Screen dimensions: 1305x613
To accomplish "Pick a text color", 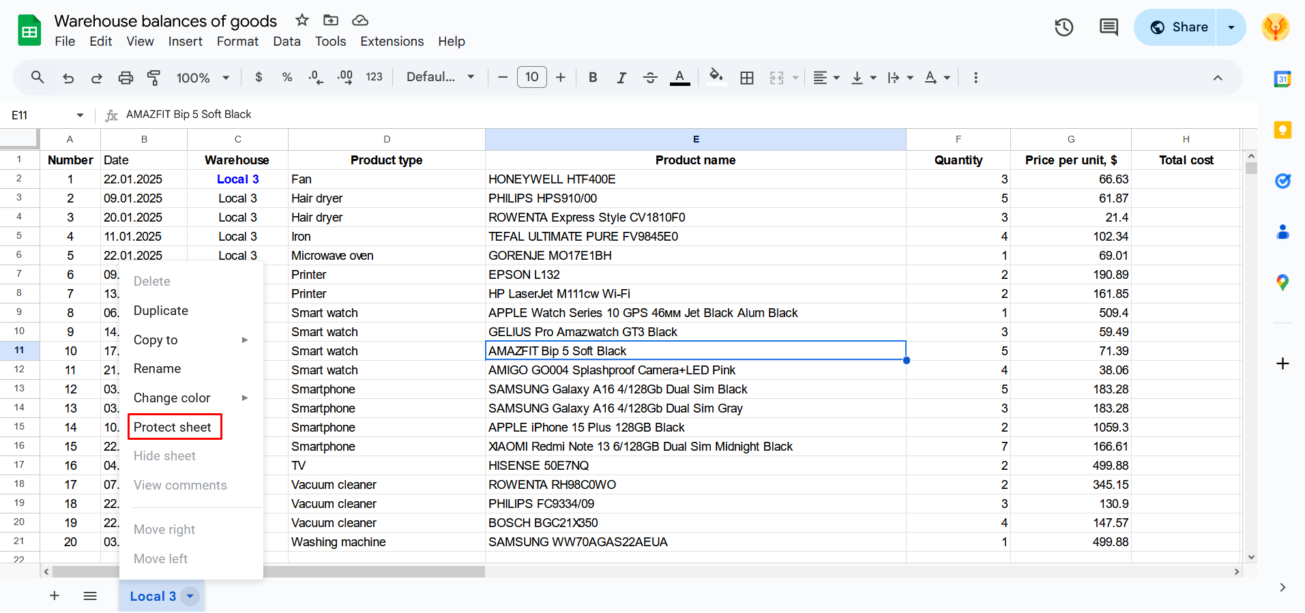I will [x=679, y=78].
